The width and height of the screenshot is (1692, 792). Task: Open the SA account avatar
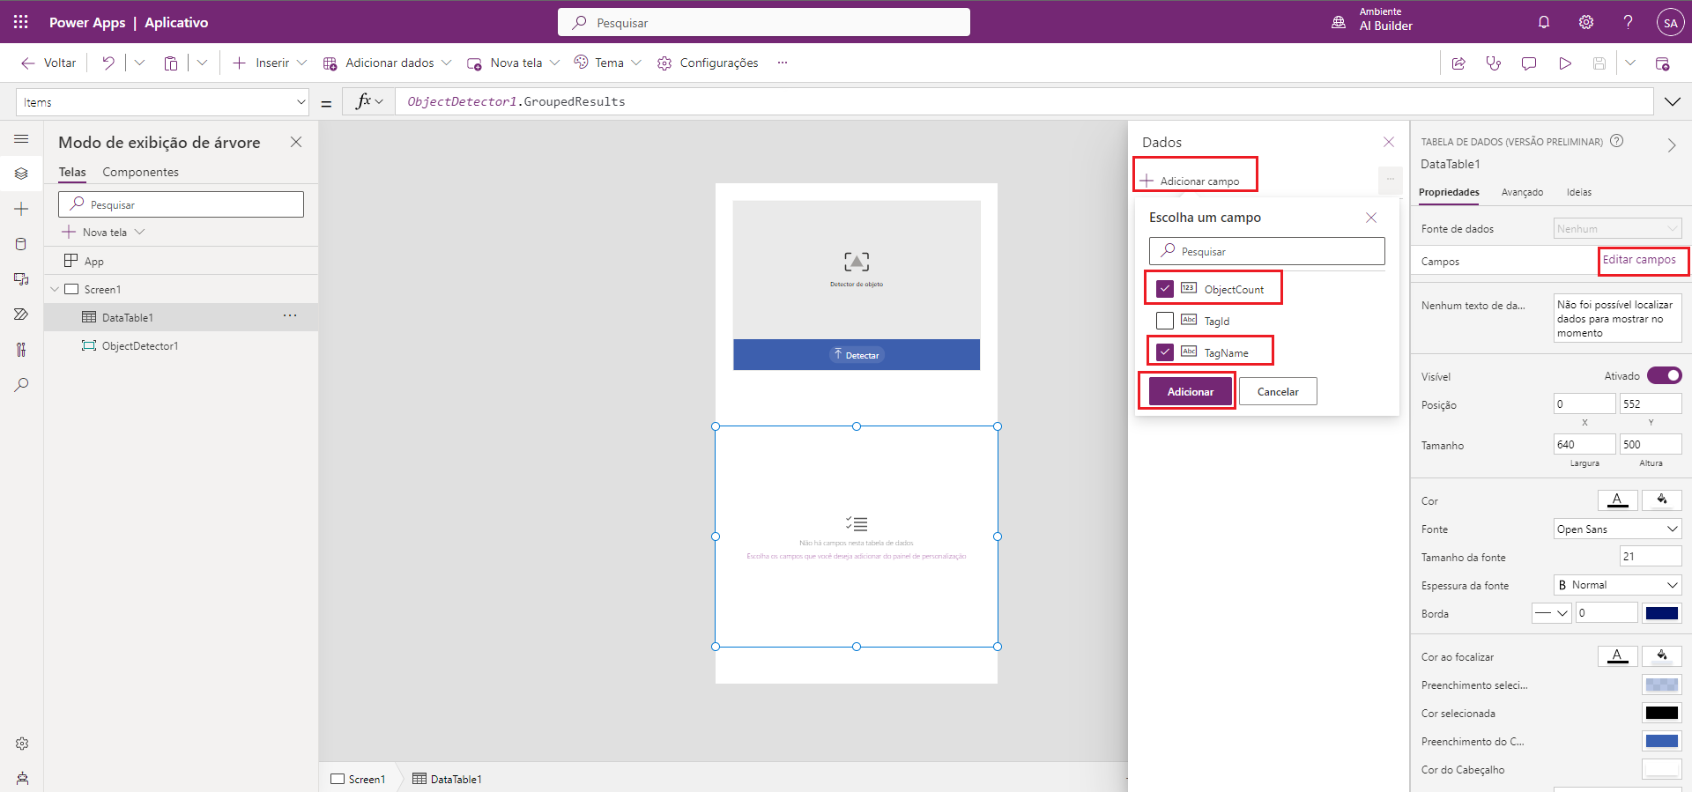1671,23
